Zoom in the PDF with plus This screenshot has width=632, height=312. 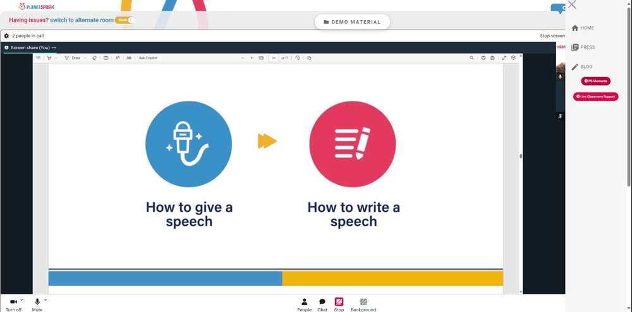coord(252,58)
